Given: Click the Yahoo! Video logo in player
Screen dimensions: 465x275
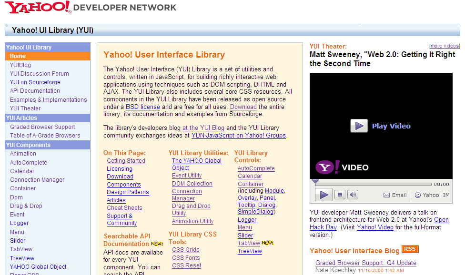Looking at the screenshot, I should click(342, 167).
